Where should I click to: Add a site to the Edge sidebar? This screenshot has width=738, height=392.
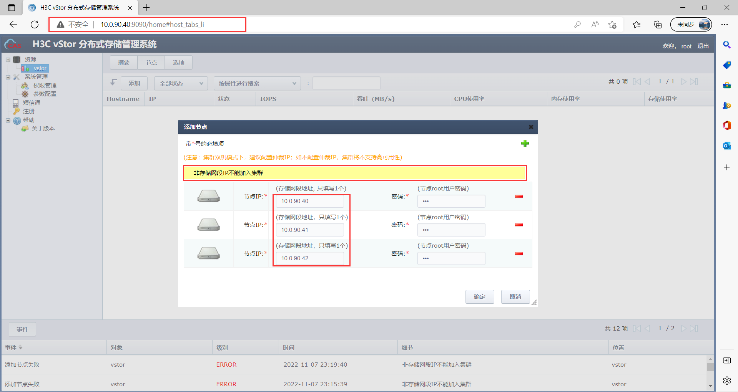(727, 167)
